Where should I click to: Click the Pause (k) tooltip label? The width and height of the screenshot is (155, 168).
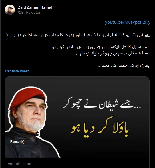coord(17,142)
